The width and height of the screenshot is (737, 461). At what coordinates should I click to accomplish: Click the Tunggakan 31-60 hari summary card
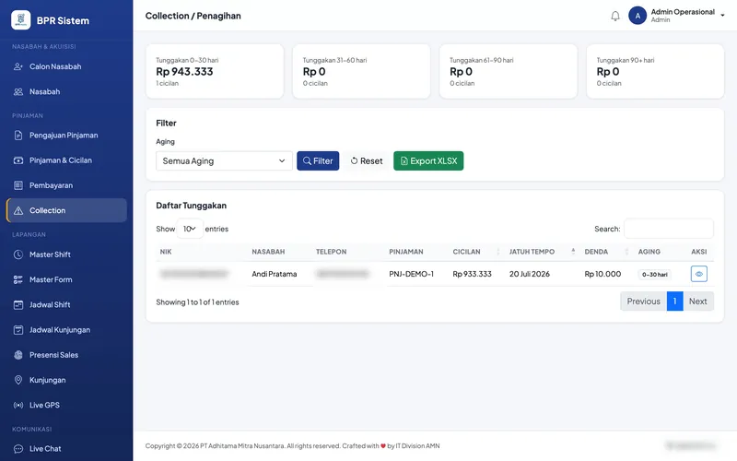(361, 72)
